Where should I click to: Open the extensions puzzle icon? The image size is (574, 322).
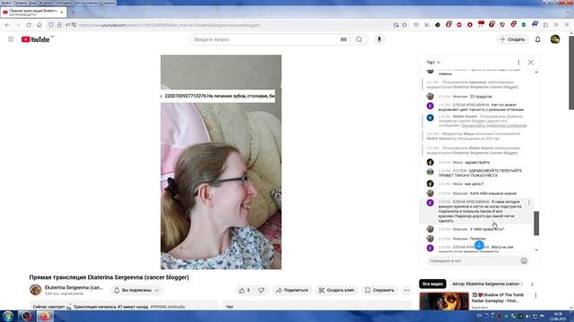[x=545, y=25]
